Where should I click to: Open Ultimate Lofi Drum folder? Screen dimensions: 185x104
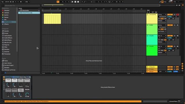pos(10,70)
